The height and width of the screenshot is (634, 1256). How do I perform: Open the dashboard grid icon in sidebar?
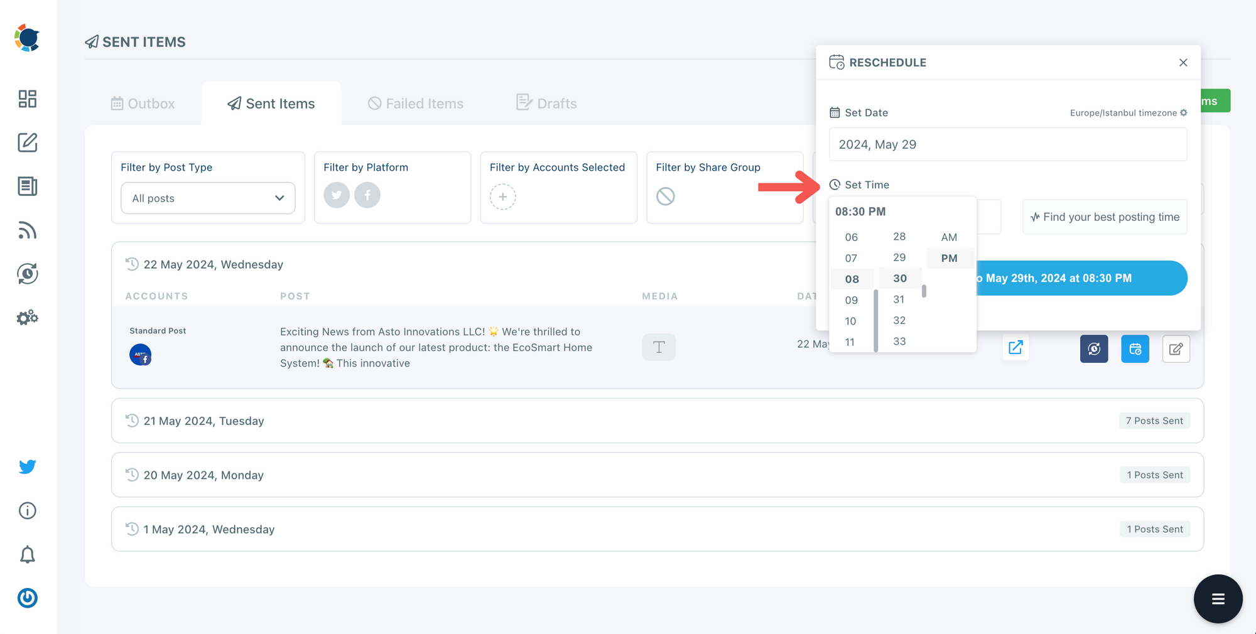28,99
